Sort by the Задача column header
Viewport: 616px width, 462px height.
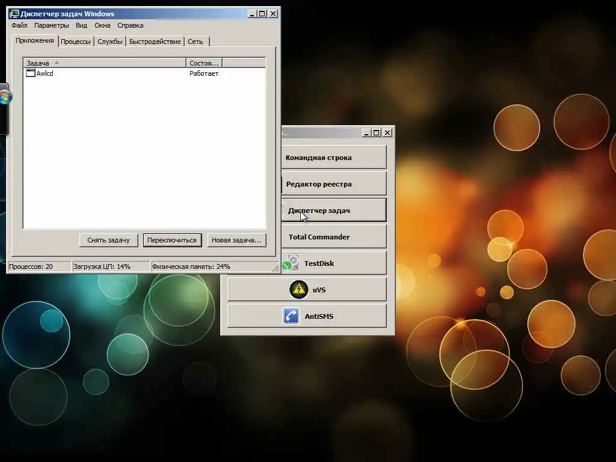tap(105, 63)
